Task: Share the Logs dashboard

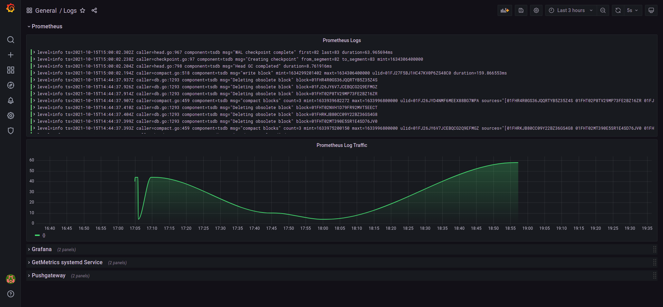Action: tap(94, 10)
